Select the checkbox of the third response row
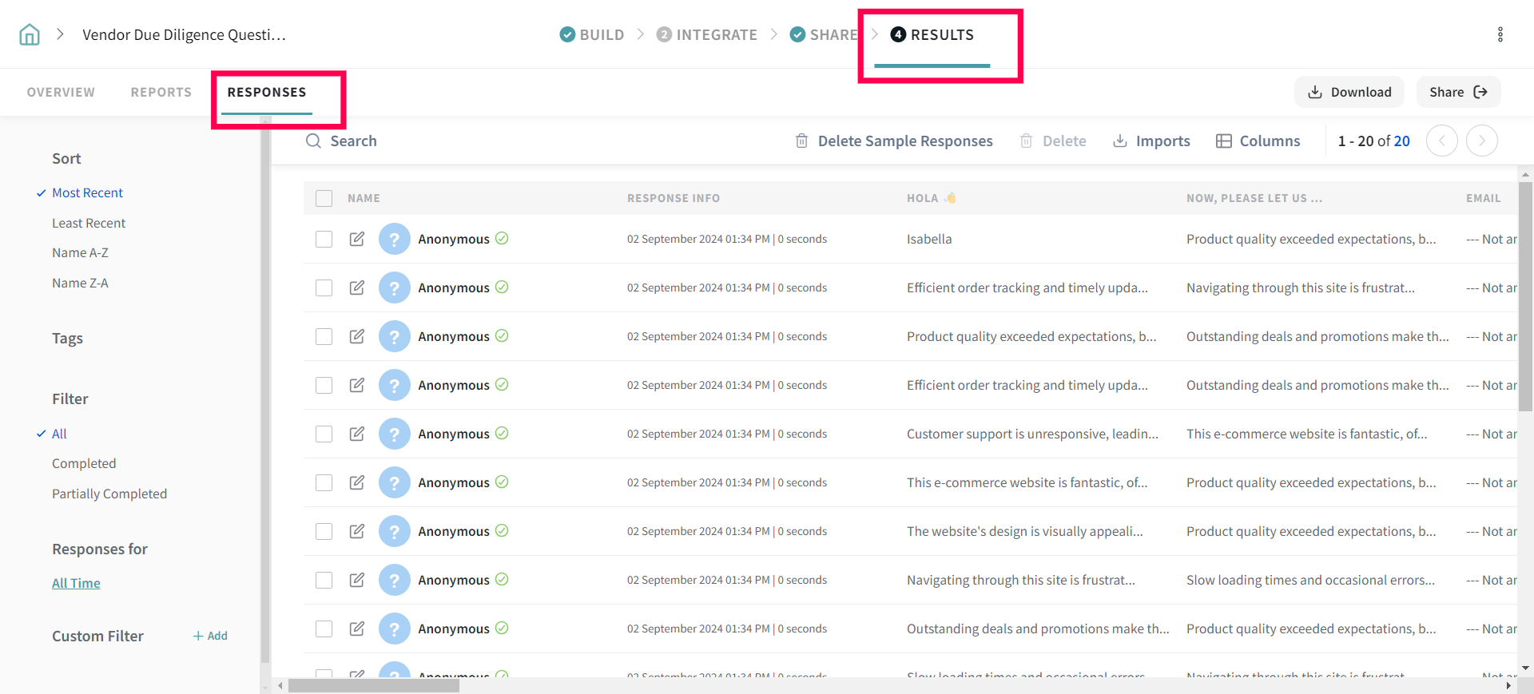This screenshot has width=1534, height=694. (324, 336)
